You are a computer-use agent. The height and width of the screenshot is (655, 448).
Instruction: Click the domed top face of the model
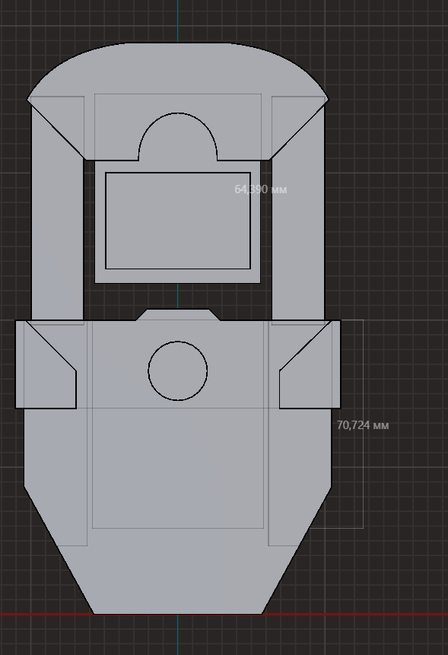tap(178, 69)
